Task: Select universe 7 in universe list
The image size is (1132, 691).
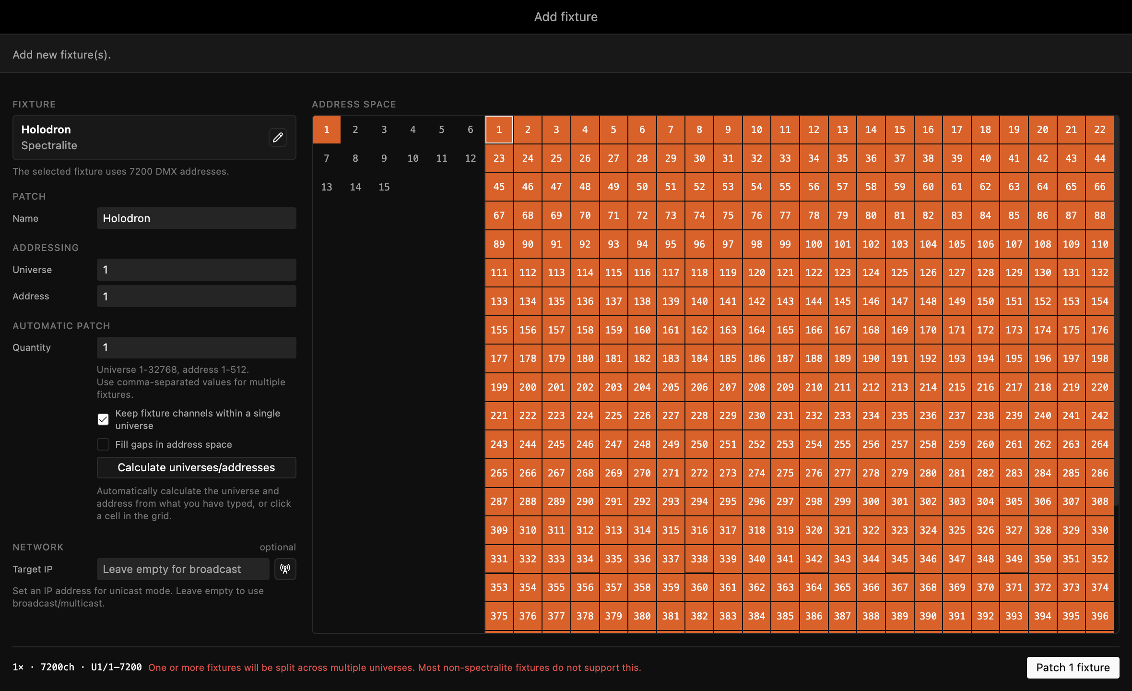Action: pos(327,158)
